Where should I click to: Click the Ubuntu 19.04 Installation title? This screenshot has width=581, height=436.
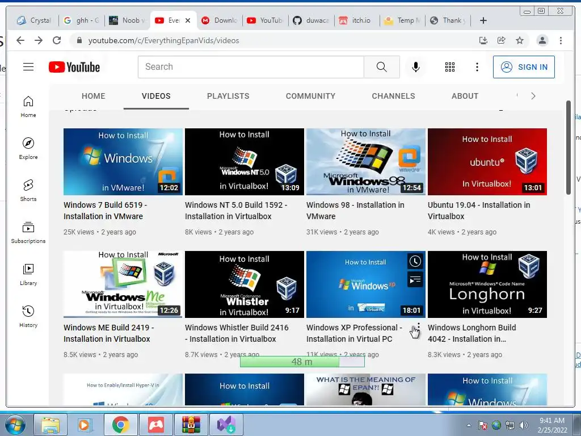479,210
